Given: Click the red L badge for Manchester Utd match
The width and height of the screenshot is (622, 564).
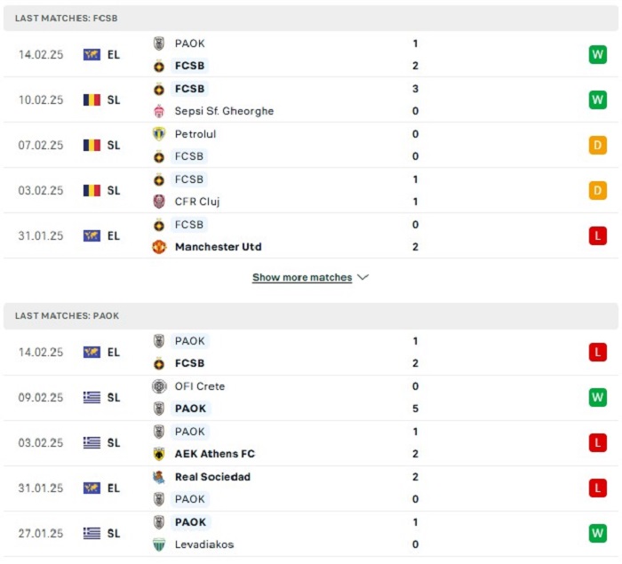Looking at the screenshot, I should click(598, 236).
